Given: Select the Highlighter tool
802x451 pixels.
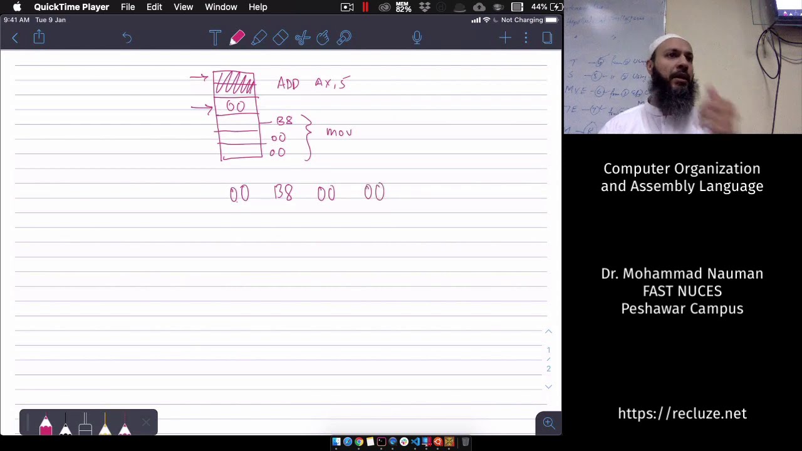Looking at the screenshot, I should coord(259,38).
